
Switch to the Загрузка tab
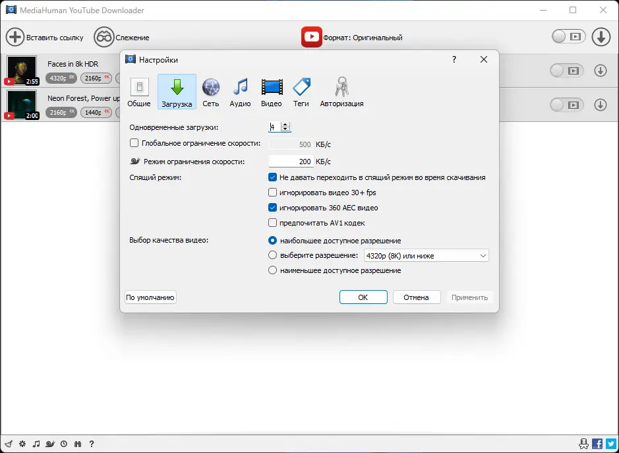177,92
